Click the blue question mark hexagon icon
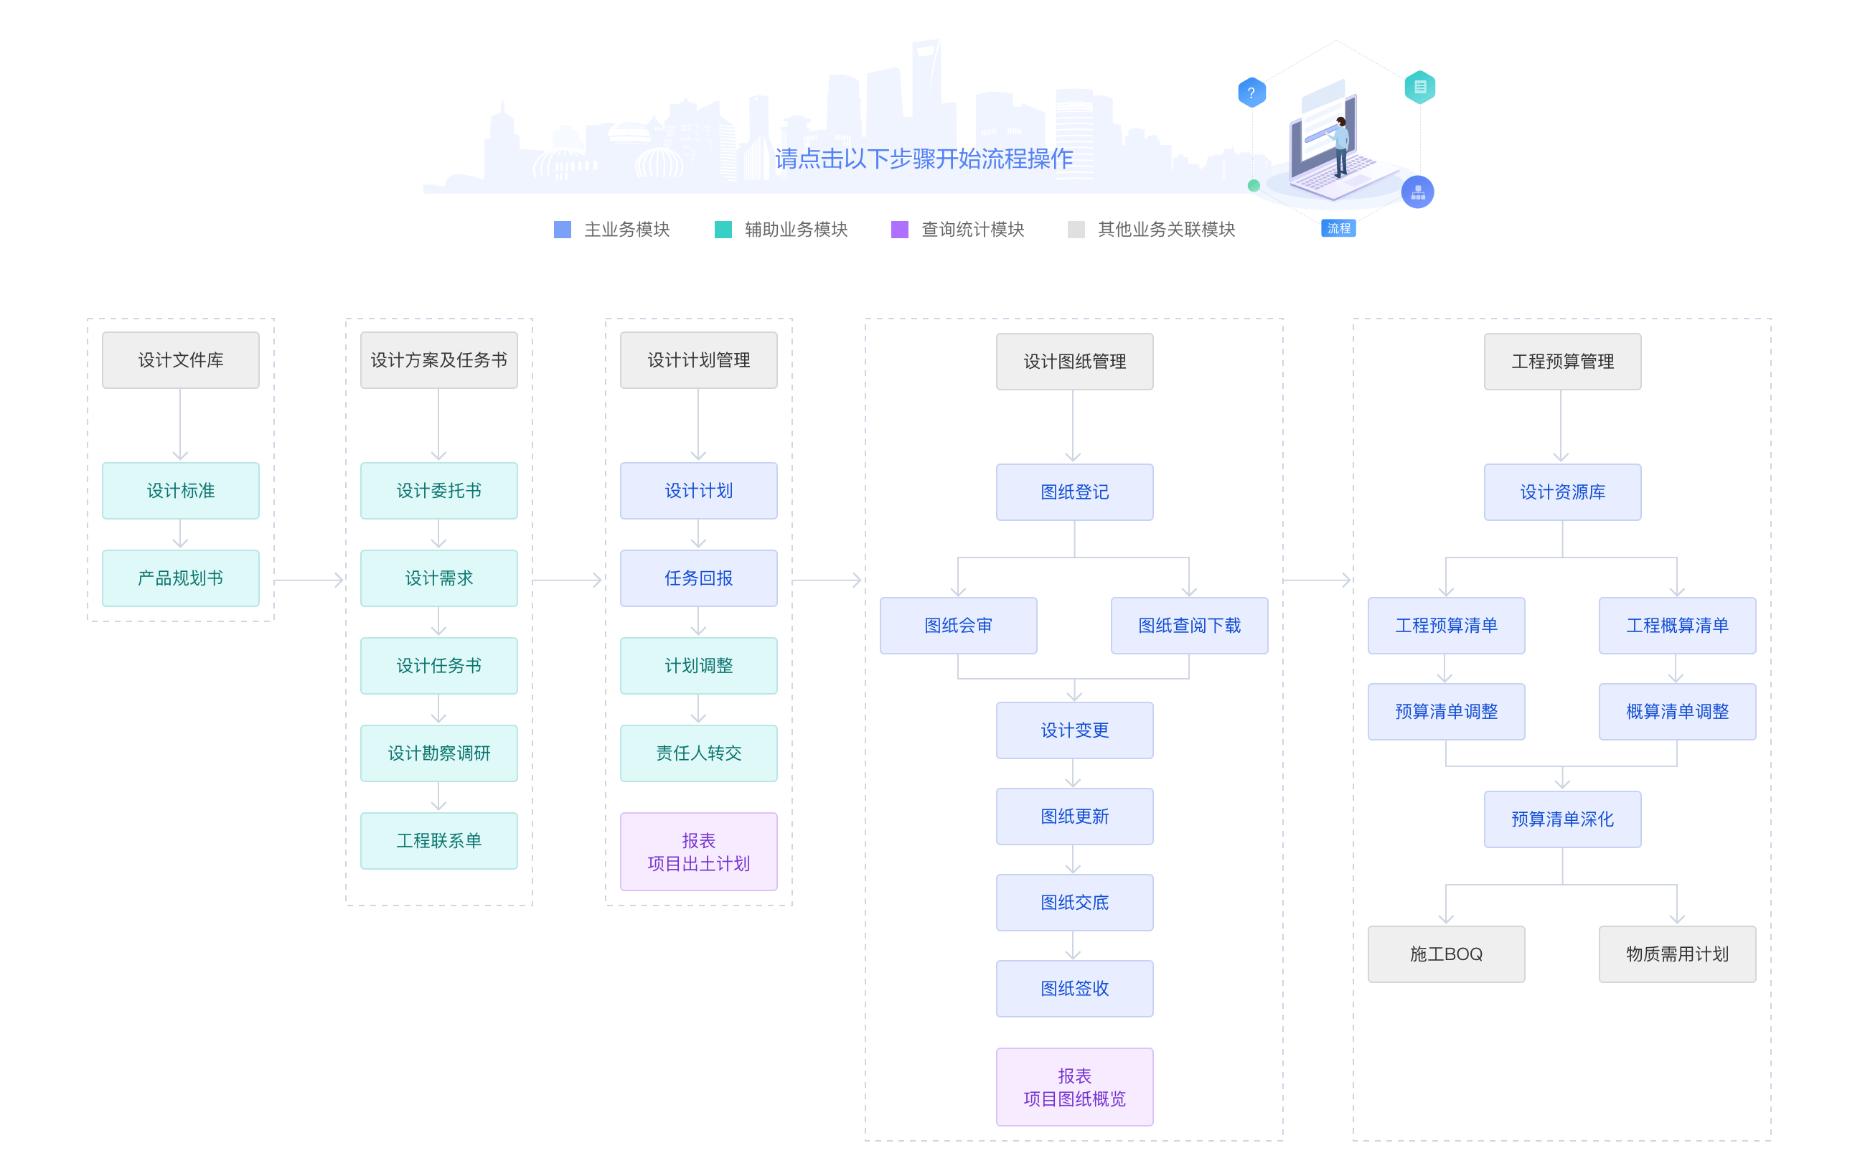Viewport: 1860px width, 1171px height. [1251, 93]
